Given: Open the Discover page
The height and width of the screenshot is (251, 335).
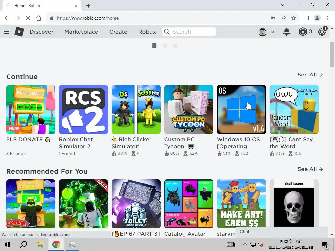Looking at the screenshot, I should (x=42, y=32).
